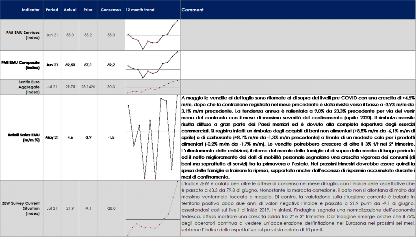The height and width of the screenshot is (237, 416).
Task: Select the Actual column header
Action: pos(70,10)
